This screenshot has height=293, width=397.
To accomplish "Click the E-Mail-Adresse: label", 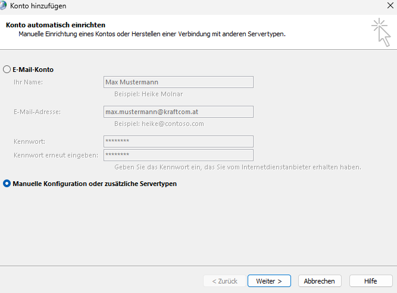I will tap(37, 112).
